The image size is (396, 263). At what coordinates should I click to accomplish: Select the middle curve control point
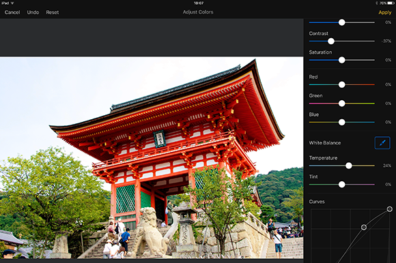(x=364, y=227)
